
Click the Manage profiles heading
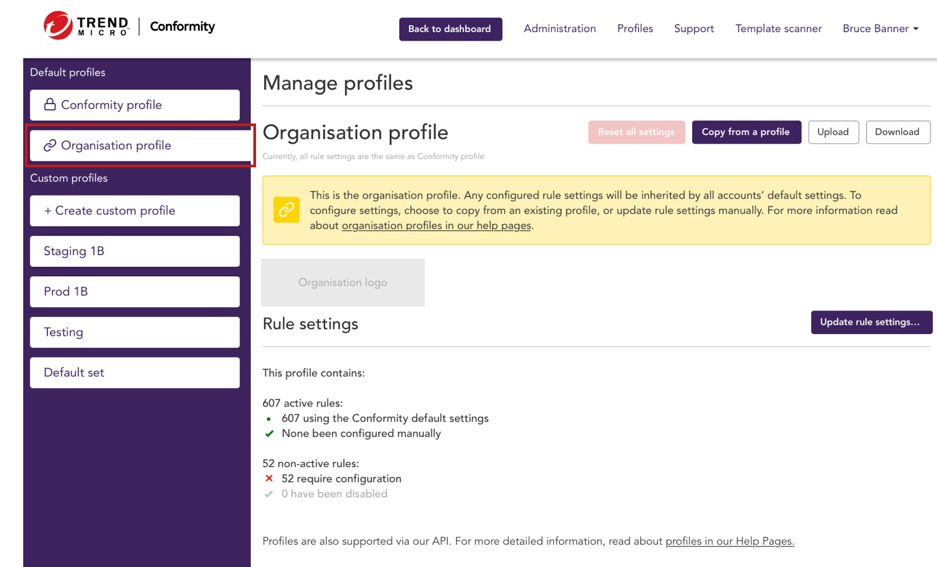pos(337,83)
